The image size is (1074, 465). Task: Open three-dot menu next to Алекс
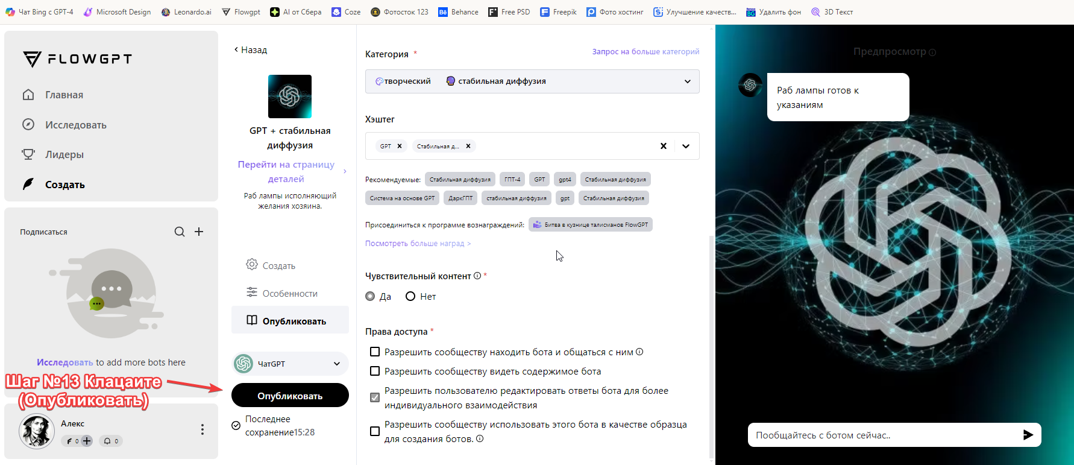click(203, 429)
